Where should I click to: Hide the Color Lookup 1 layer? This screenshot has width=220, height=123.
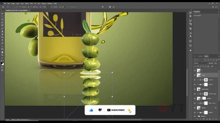pyautogui.click(x=195, y=103)
